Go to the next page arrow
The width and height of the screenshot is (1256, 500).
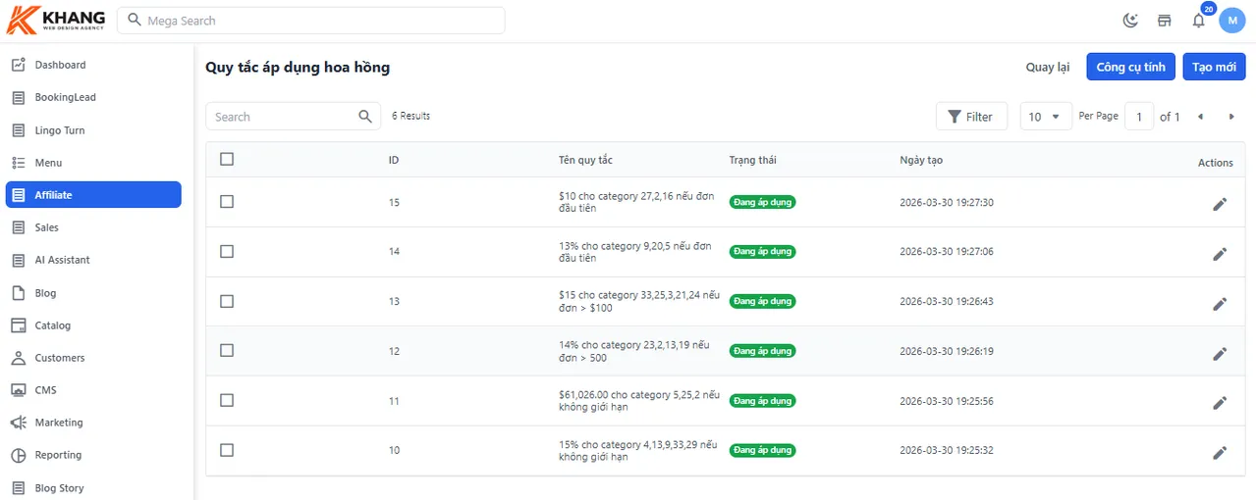(x=1231, y=117)
